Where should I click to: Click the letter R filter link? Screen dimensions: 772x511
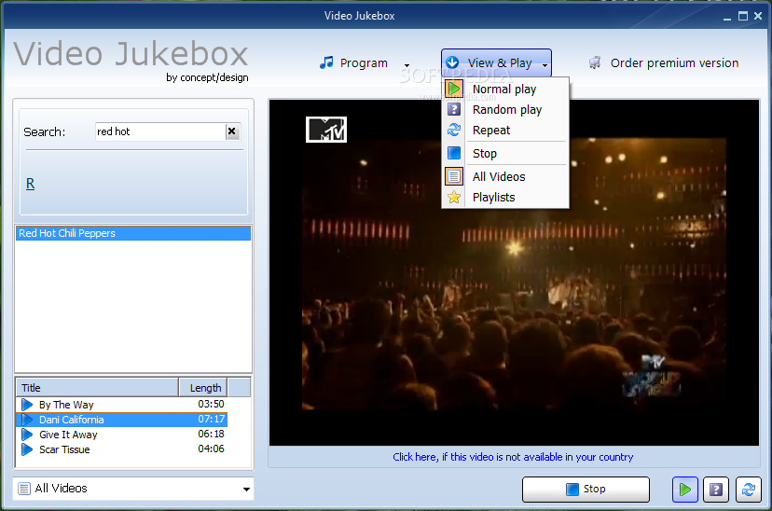(30, 184)
